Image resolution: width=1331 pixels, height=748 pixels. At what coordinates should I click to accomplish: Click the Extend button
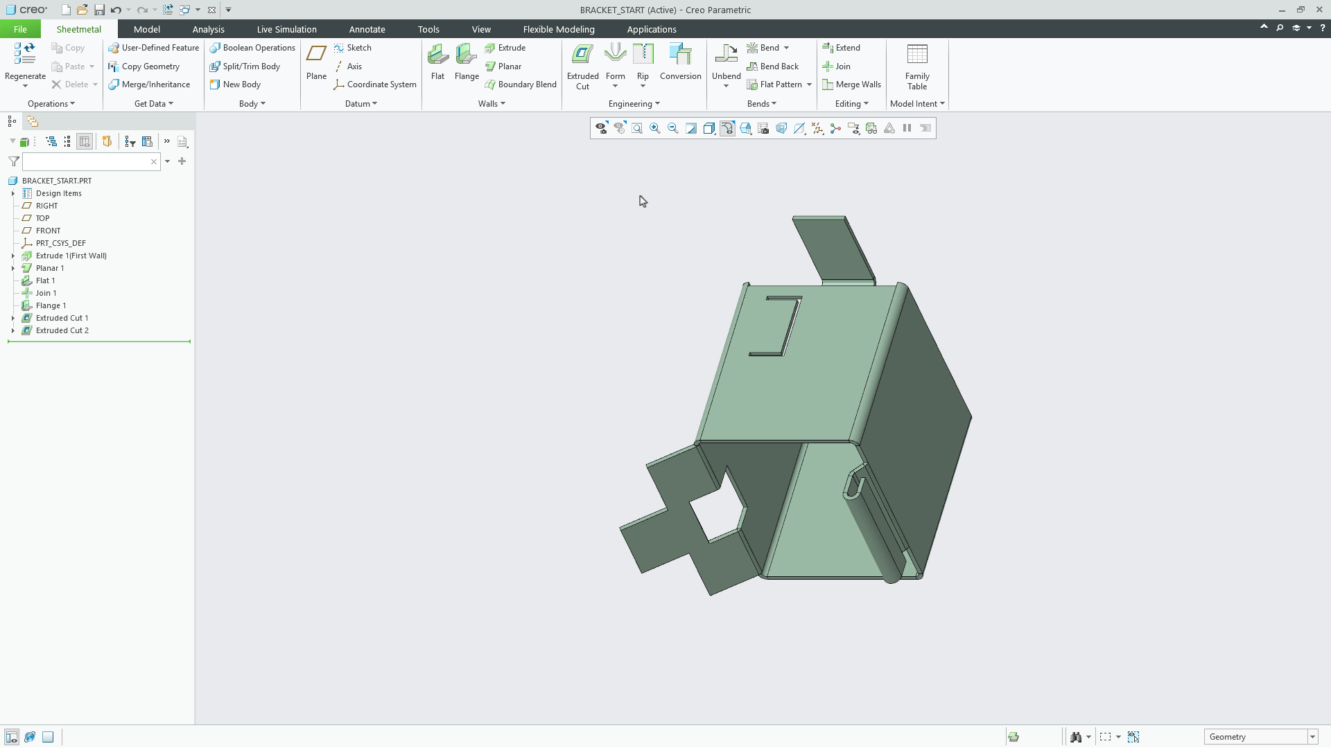coord(841,48)
